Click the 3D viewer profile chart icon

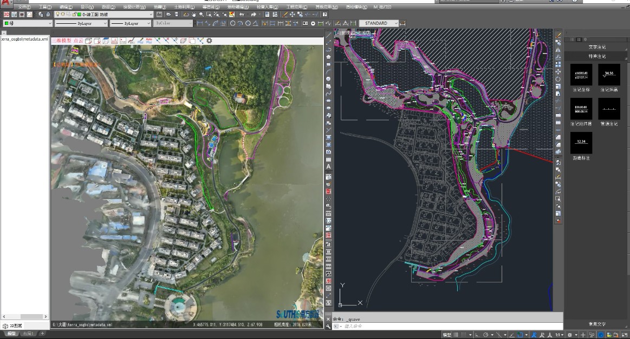click(x=114, y=41)
